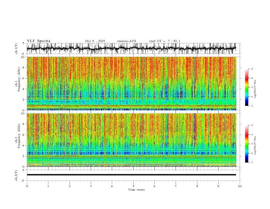Viewport: 270px width, 209px height.
Task: Click inside the ch.2 spectrogram panel
Action: pos(131,140)
